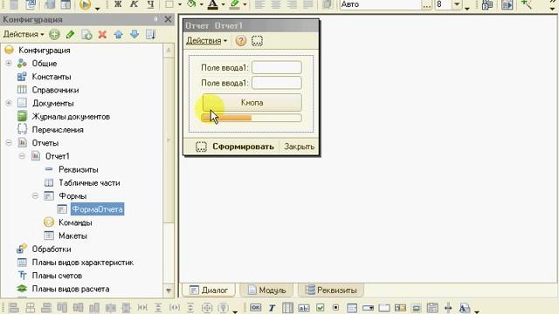
Task: Move the selected object up
Action: click(x=119, y=35)
